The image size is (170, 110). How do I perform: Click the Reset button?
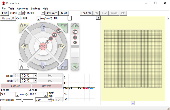(x=64, y=13)
